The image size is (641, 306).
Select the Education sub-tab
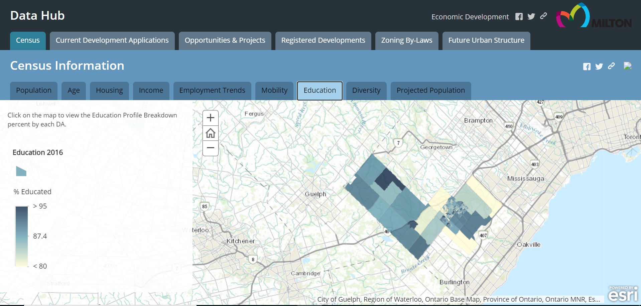coord(320,91)
